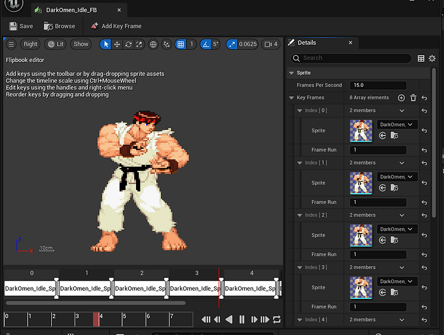The height and width of the screenshot is (335, 444).
Task: Expand Index [4] element options dropdown
Action: (x=402, y=320)
